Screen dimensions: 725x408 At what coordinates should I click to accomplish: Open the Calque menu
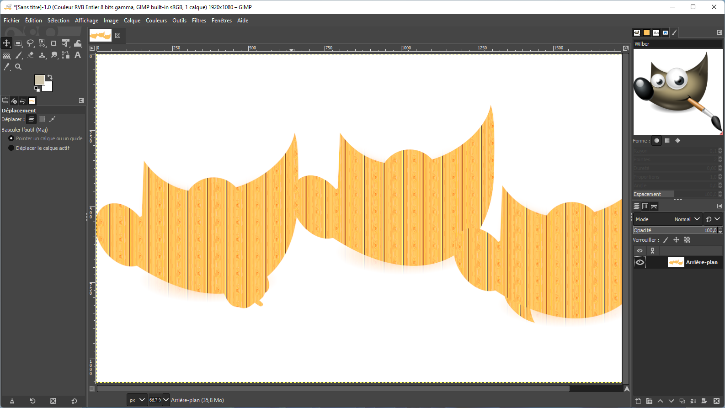tap(132, 21)
